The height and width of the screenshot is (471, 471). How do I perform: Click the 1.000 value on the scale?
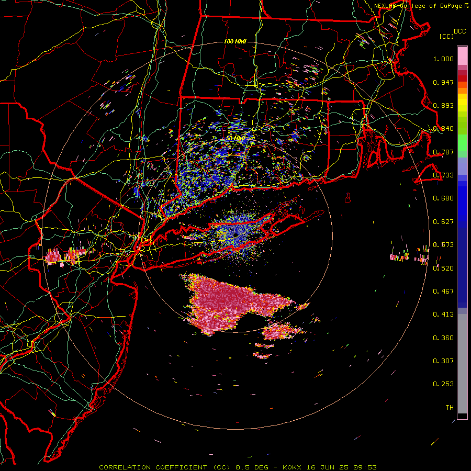(443, 59)
